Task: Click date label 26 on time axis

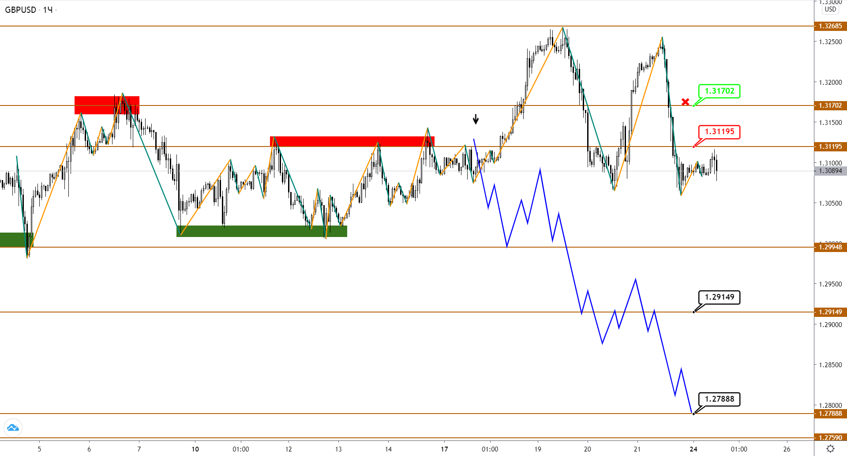Action: click(787, 449)
